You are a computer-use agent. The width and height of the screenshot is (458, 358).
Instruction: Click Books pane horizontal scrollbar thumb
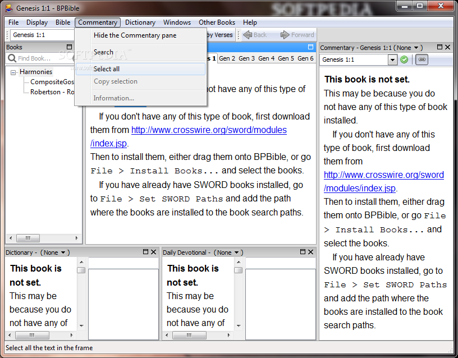tap(28, 238)
